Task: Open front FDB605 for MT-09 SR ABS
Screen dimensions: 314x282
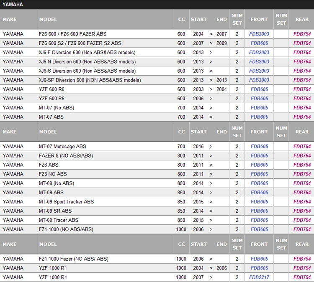Action: coord(259,211)
